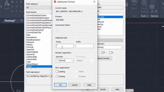
Task: Open Help in Additional Format dialog
Action: tap(89, 85)
